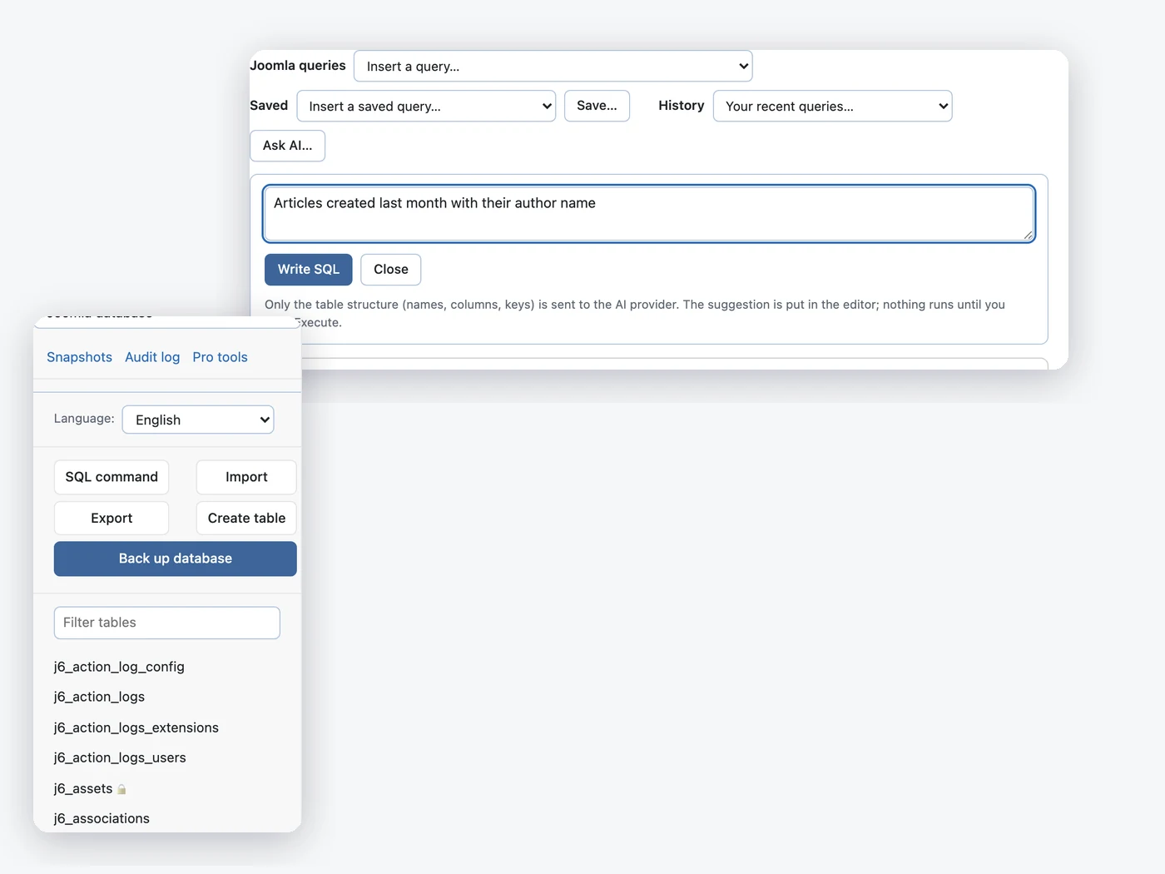Open the j6_associations table
The width and height of the screenshot is (1165, 874).
(x=102, y=818)
